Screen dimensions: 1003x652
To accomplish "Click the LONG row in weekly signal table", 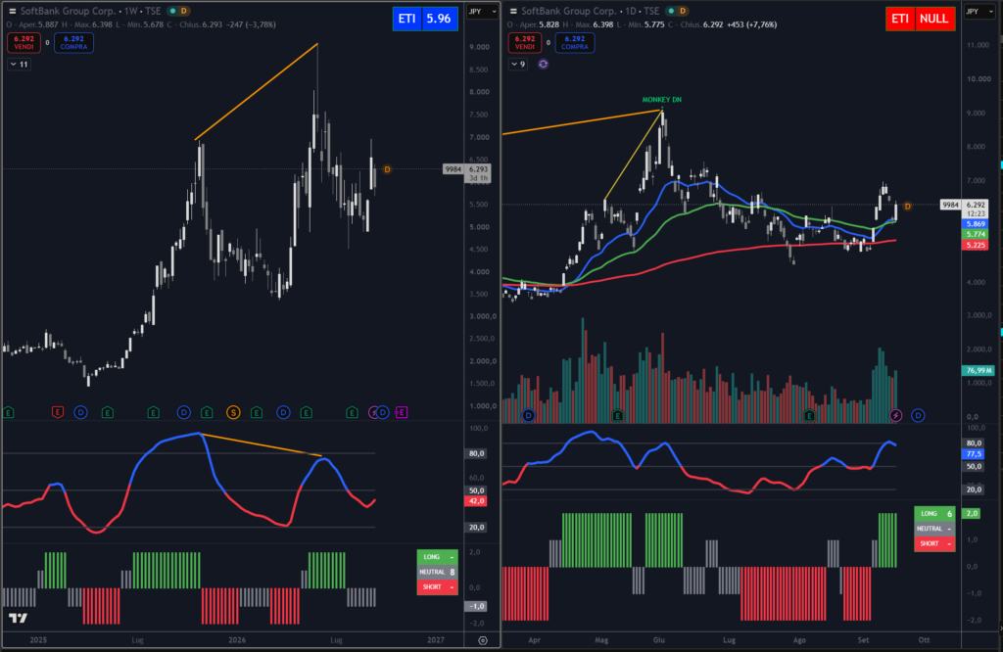I will [438, 557].
